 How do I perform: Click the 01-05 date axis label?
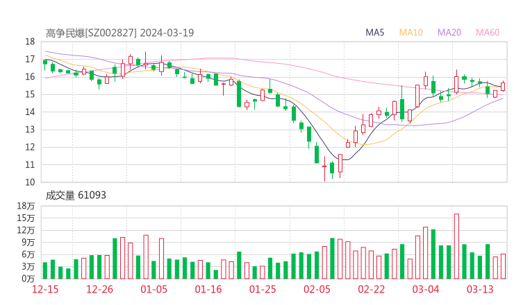coord(154,289)
